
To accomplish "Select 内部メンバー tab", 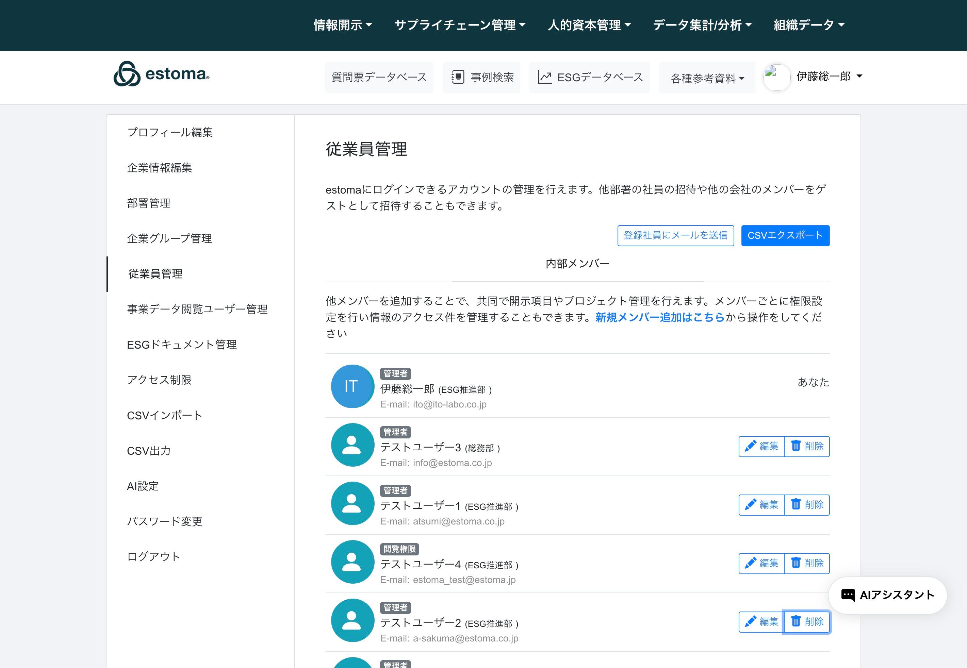I will coord(577,264).
